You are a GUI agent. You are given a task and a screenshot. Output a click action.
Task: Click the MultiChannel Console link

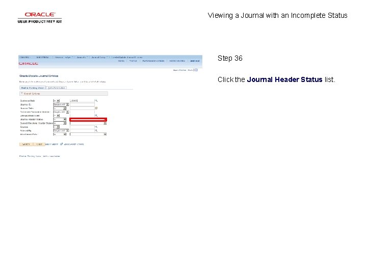153,61
